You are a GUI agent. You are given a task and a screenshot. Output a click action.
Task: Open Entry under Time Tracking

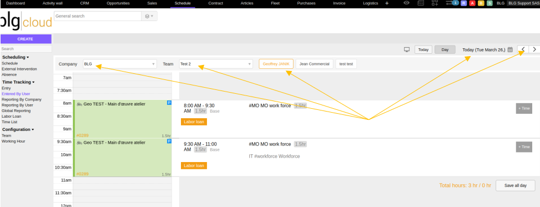6,88
